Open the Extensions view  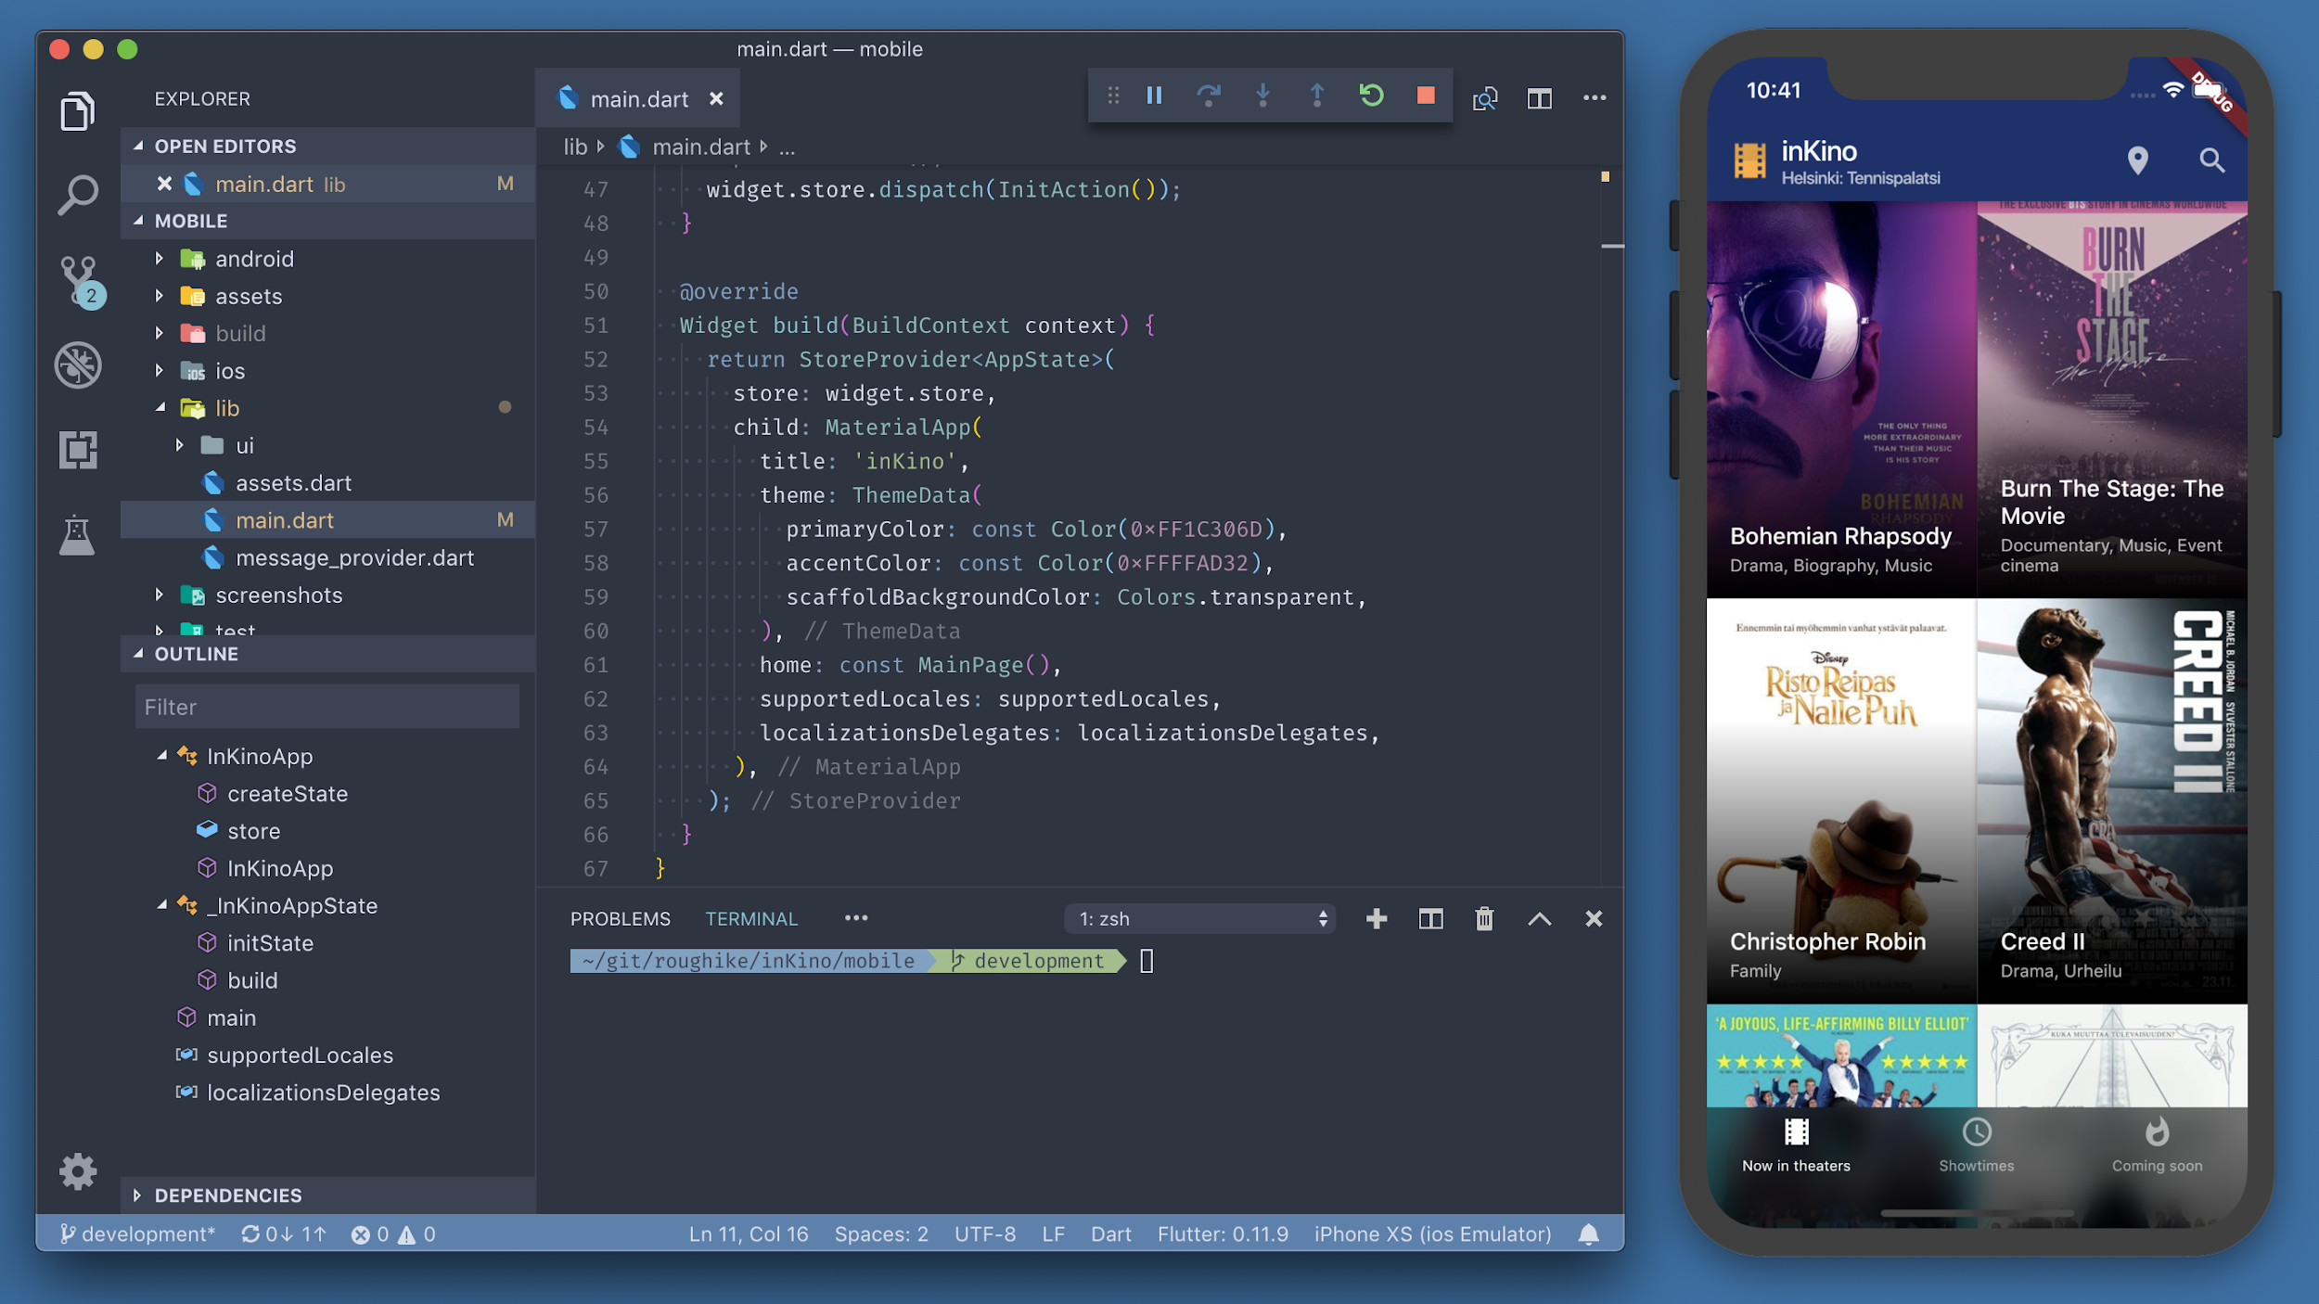[x=78, y=450]
